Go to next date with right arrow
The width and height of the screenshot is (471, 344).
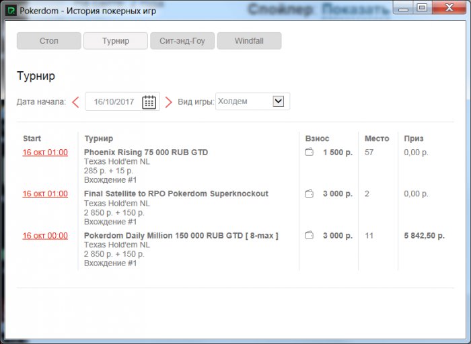(168, 102)
